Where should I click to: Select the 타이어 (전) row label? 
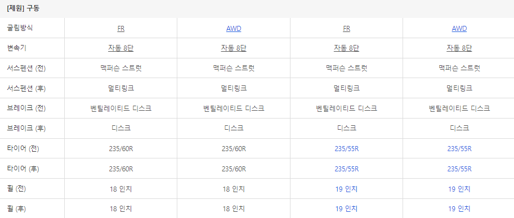coord(23,148)
